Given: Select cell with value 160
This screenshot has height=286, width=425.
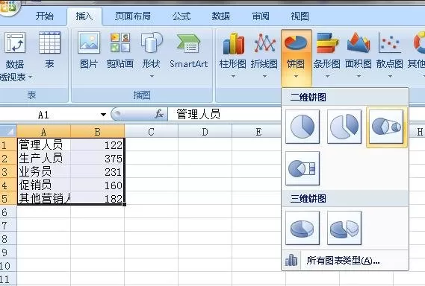Looking at the screenshot, I should click(98, 185).
